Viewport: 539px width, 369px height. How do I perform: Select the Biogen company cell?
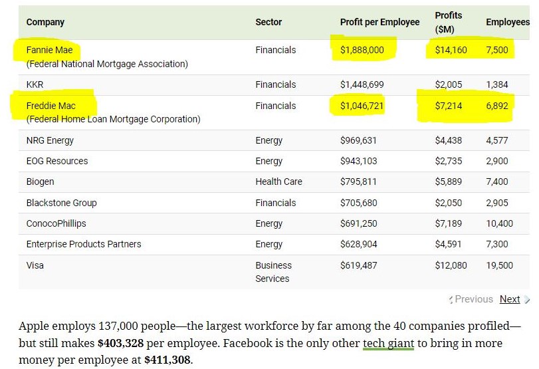point(40,182)
